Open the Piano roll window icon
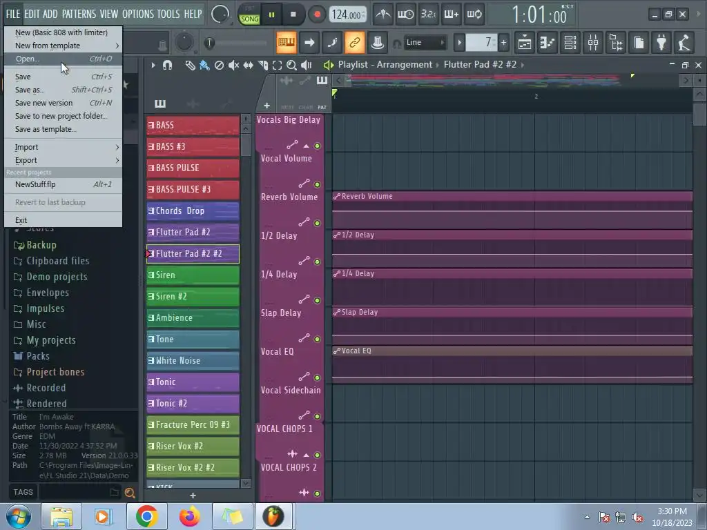Image resolution: width=707 pixels, height=530 pixels. [548, 43]
